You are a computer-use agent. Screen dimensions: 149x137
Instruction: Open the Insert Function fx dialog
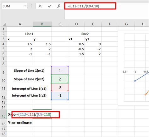click(59, 6)
